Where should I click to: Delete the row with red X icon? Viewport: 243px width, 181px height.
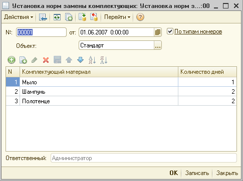(x=46, y=60)
